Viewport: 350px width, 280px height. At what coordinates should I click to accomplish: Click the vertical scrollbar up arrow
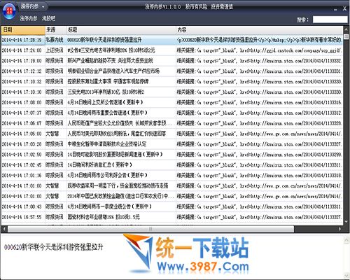pyautogui.click(x=346, y=29)
